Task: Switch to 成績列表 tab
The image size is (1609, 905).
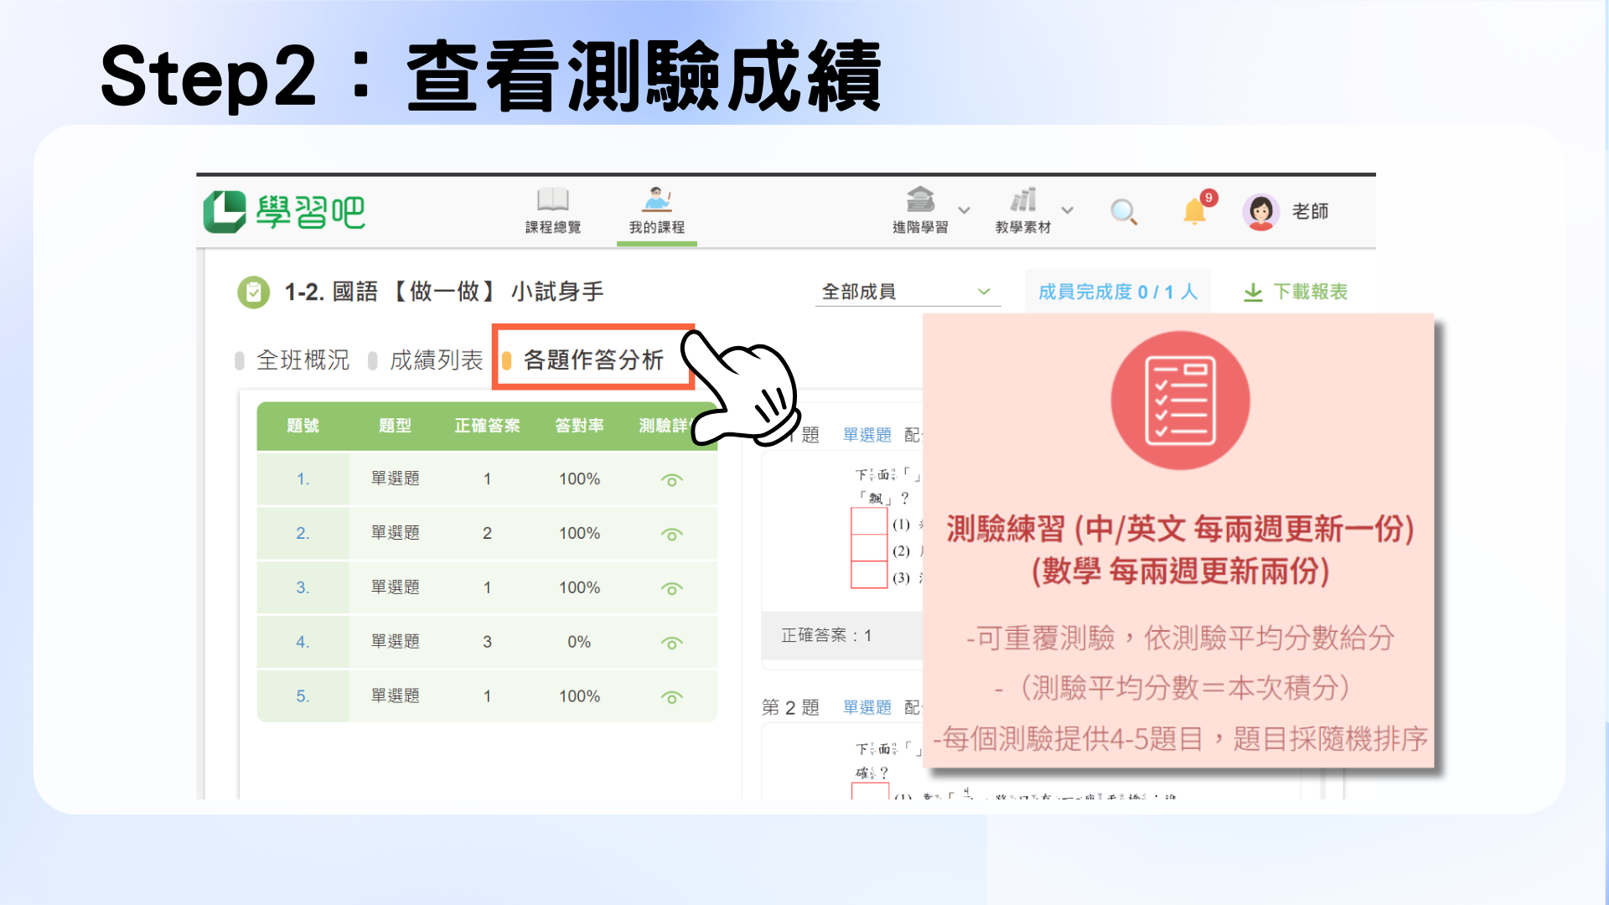Action: [436, 360]
